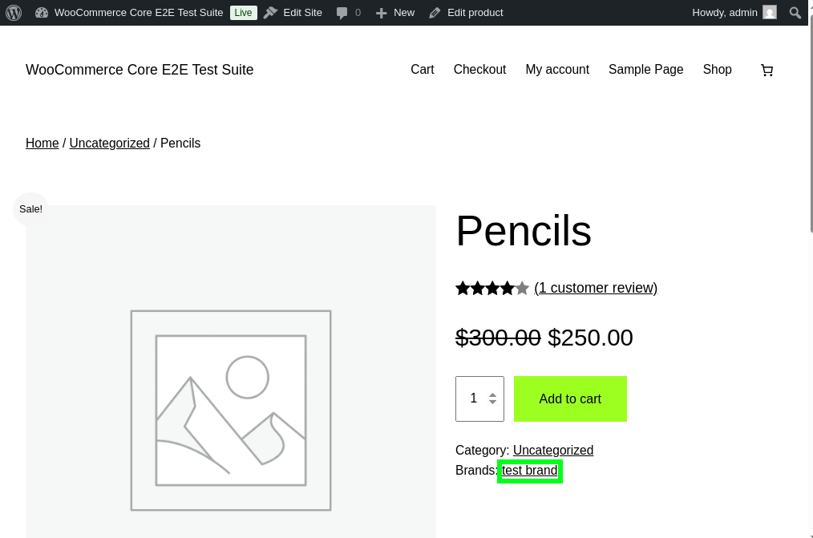This screenshot has width=813, height=538.
Task: Click the WordPress logo icon
Action: point(14,13)
